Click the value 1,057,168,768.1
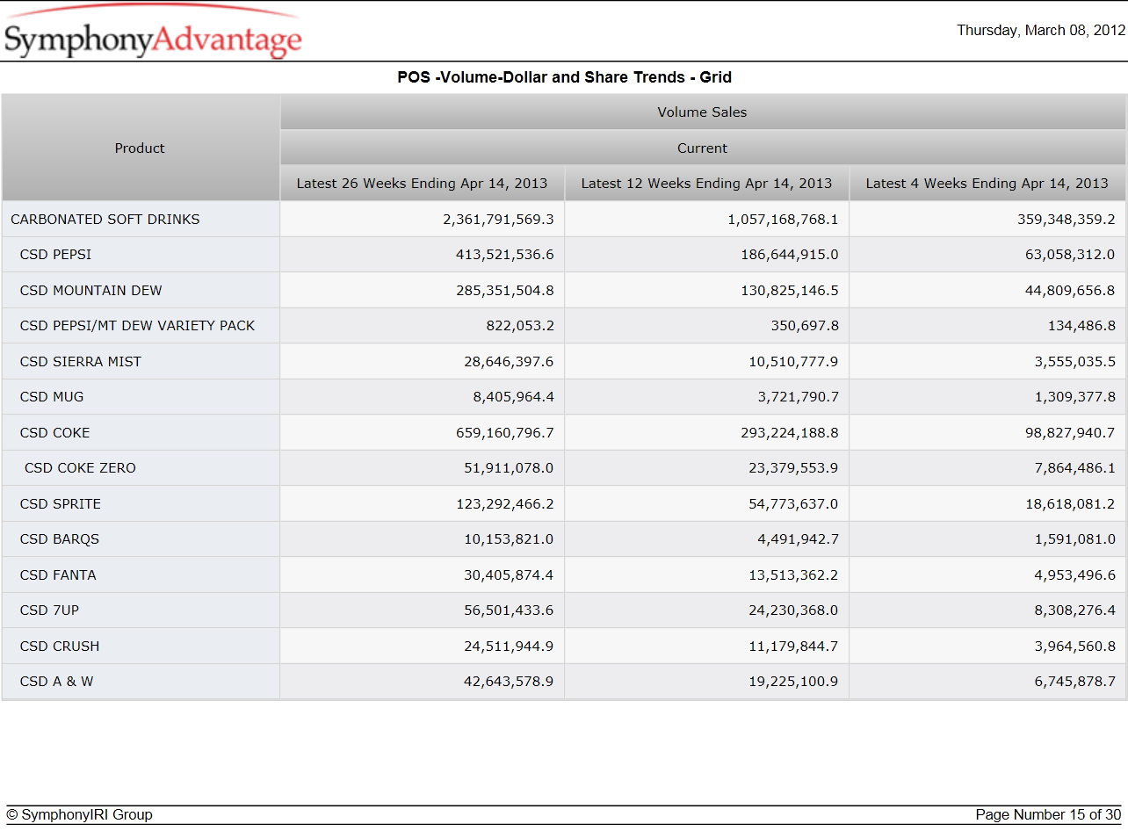 [783, 220]
